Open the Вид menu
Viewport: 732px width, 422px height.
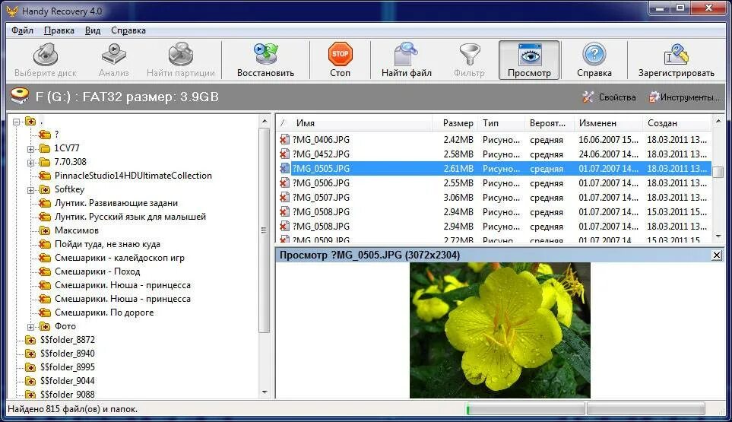click(93, 30)
